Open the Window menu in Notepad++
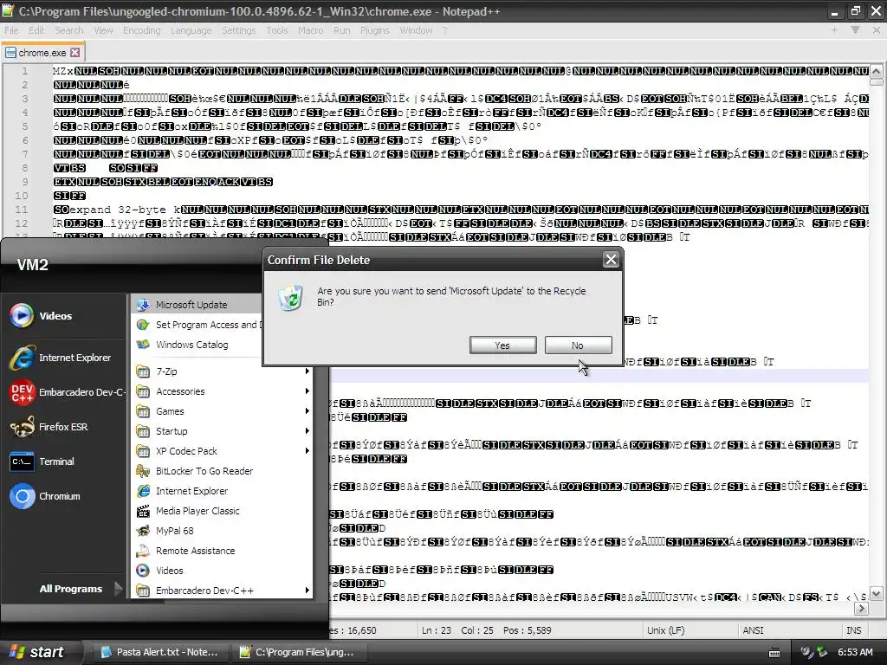This screenshot has height=665, width=887. [x=416, y=30]
